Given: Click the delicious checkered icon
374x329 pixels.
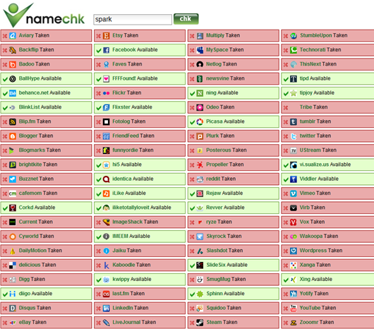Looking at the screenshot, I should pyautogui.click(x=13, y=265).
